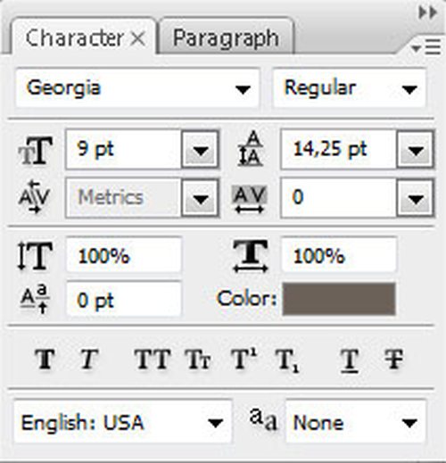Open the Georgia font family dropdown

coord(243,89)
